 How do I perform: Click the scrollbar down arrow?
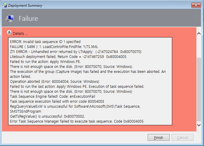coord(199,125)
